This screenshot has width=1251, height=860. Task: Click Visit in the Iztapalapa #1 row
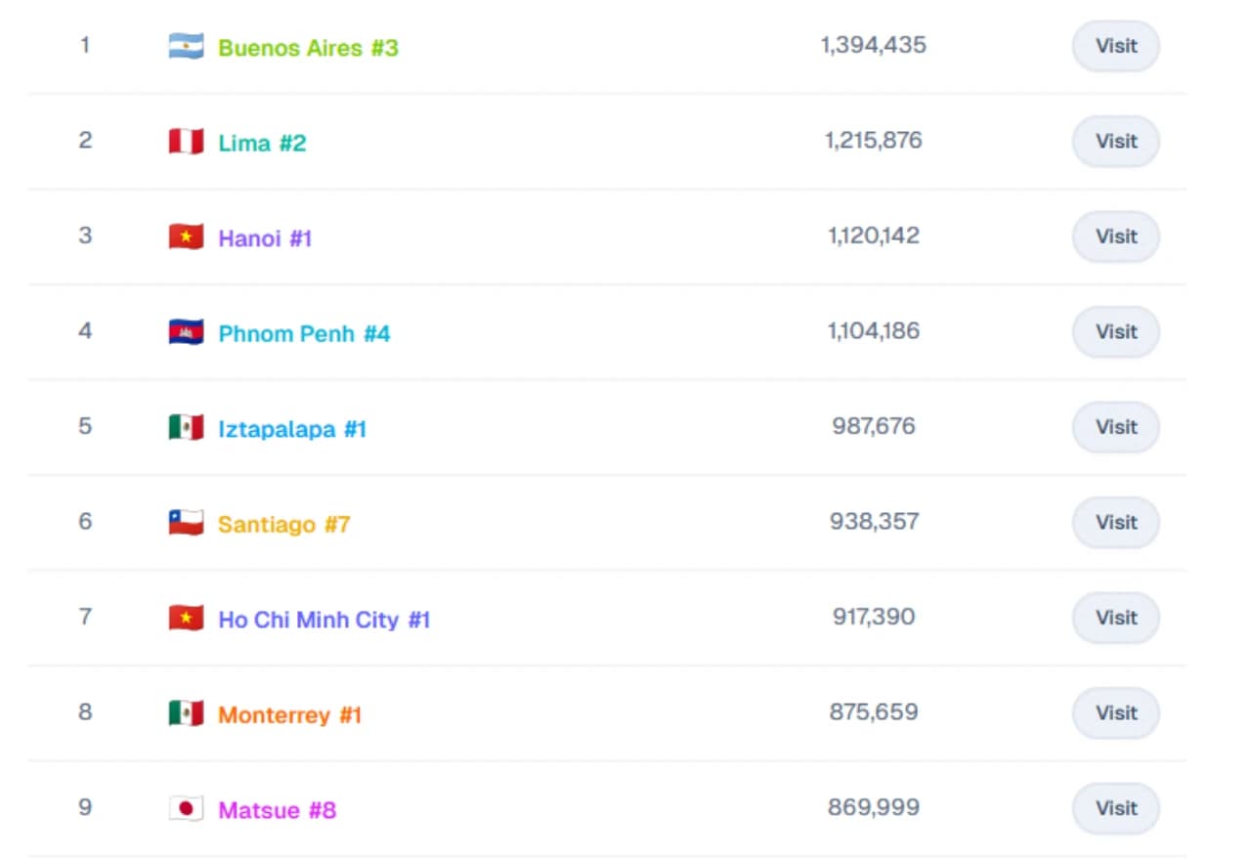click(1115, 427)
